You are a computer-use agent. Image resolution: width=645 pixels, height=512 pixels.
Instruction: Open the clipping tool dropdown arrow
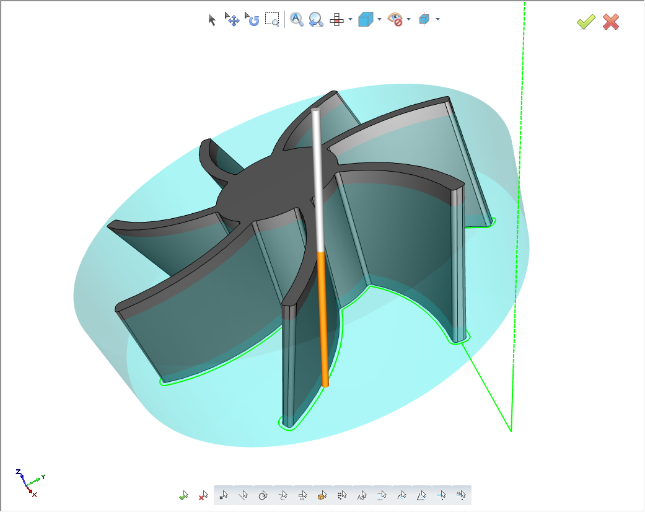tap(437, 19)
